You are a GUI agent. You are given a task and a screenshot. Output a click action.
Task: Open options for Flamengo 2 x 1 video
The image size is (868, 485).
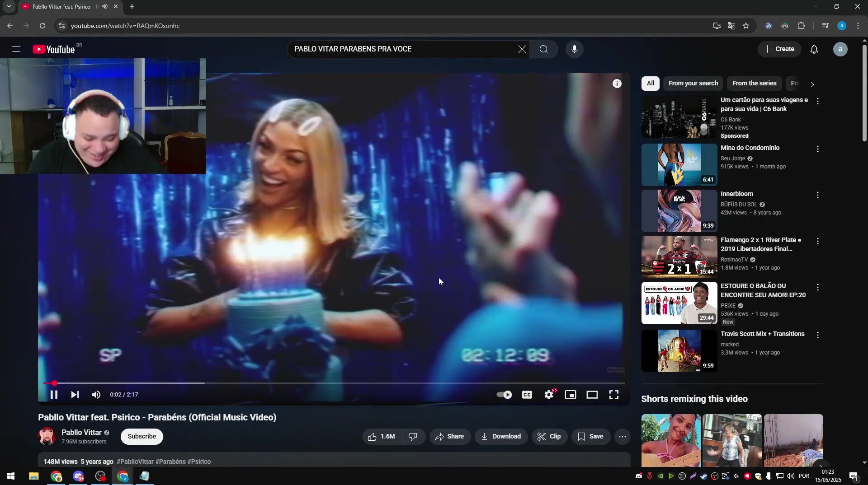pos(818,242)
